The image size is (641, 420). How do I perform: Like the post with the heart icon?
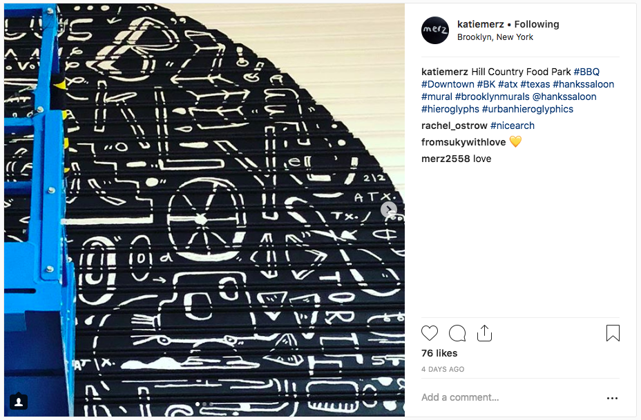[429, 333]
